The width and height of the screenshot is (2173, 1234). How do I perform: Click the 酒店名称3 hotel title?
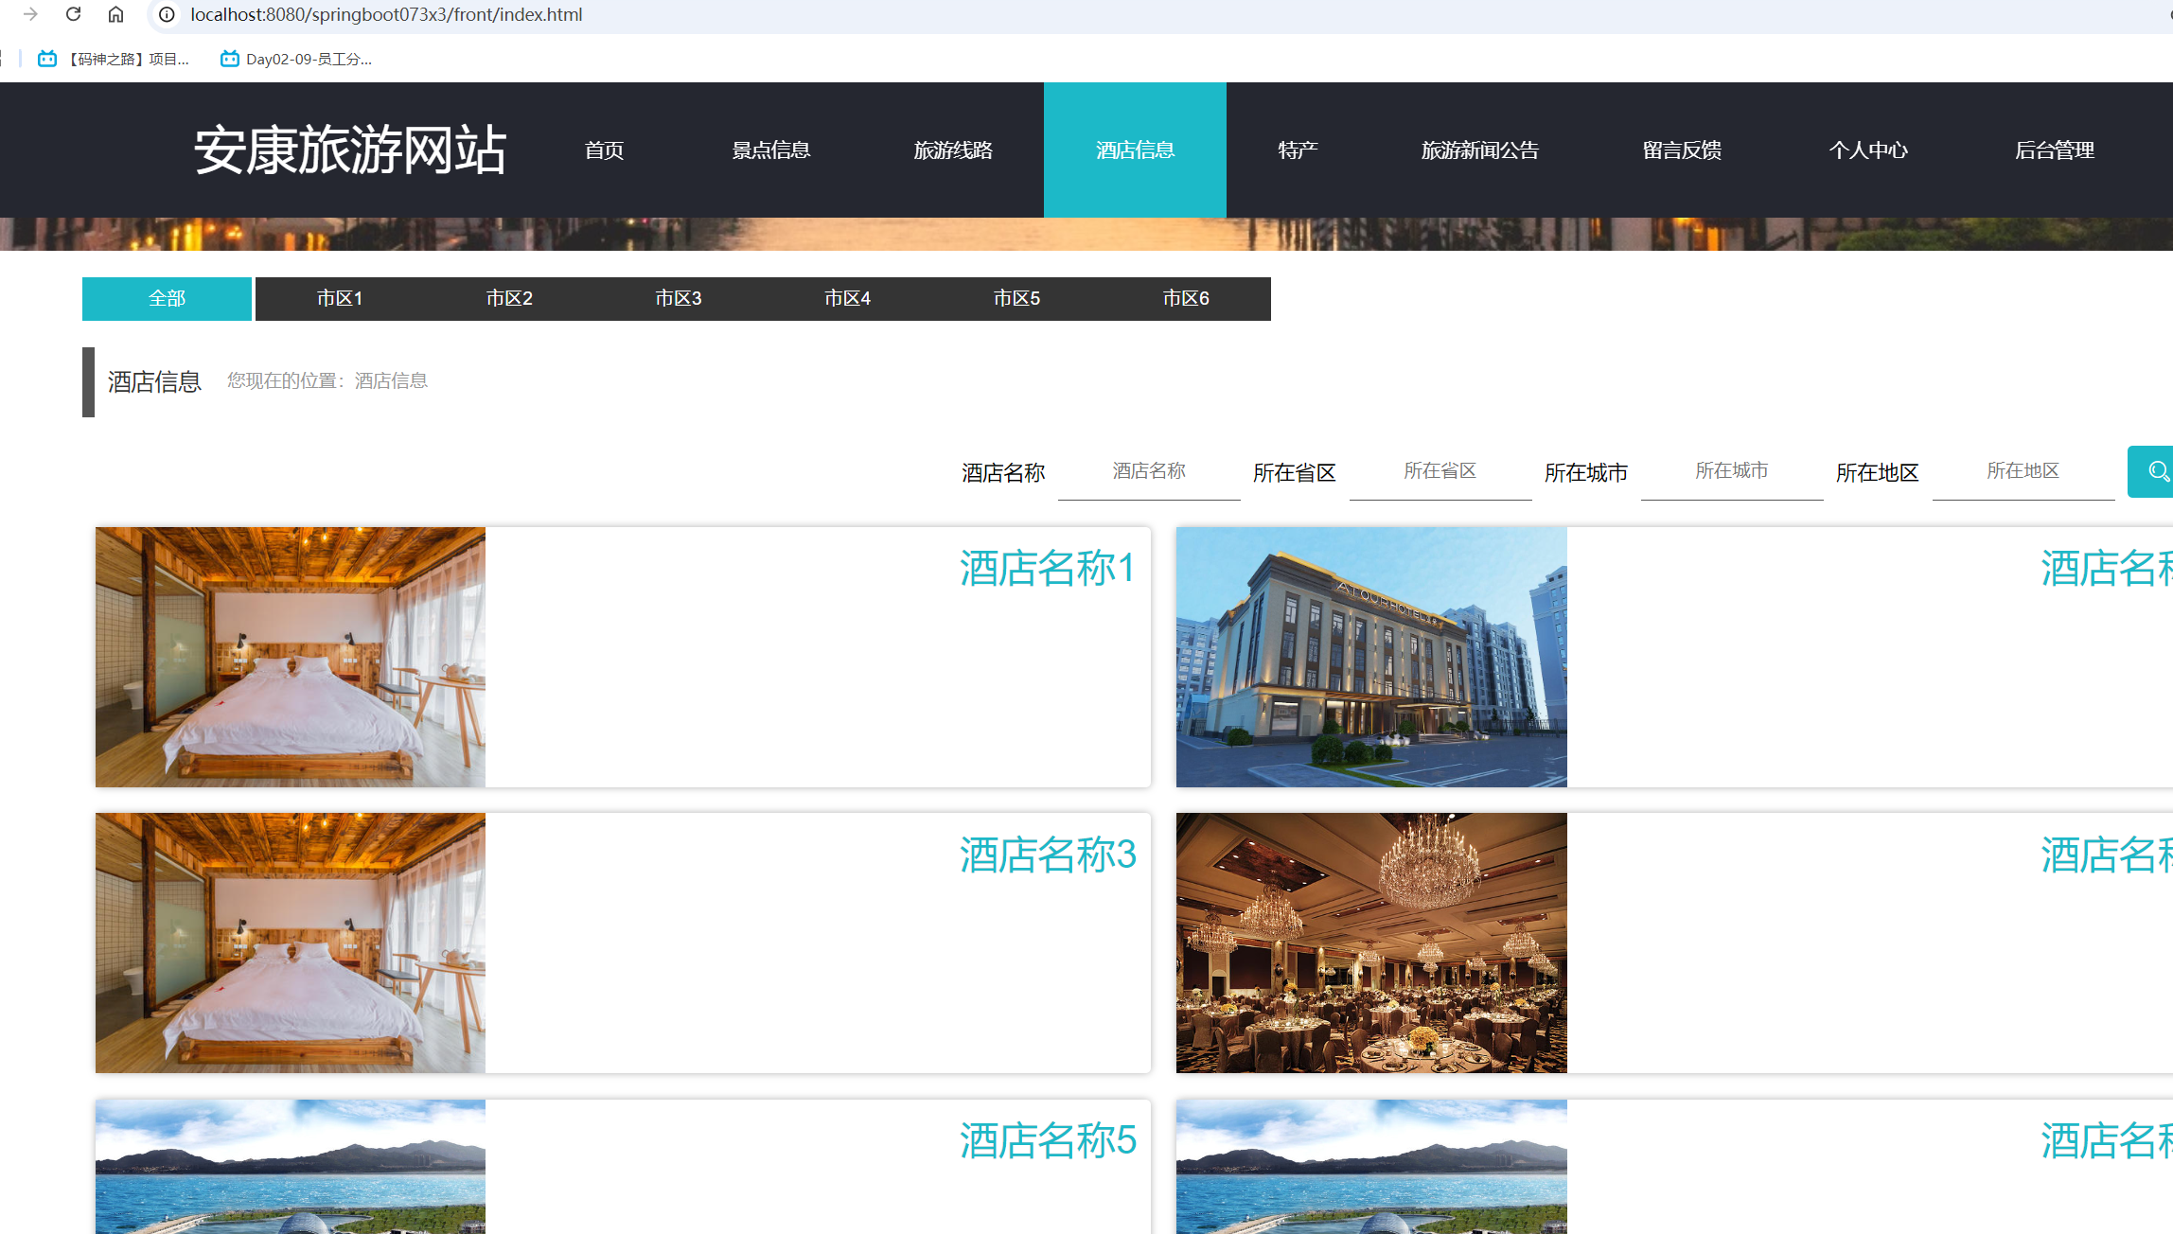point(1048,855)
